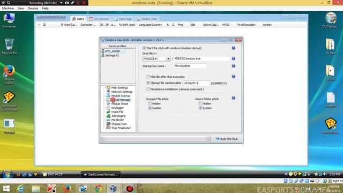Enable Melt file after first execution

click(x=148, y=77)
